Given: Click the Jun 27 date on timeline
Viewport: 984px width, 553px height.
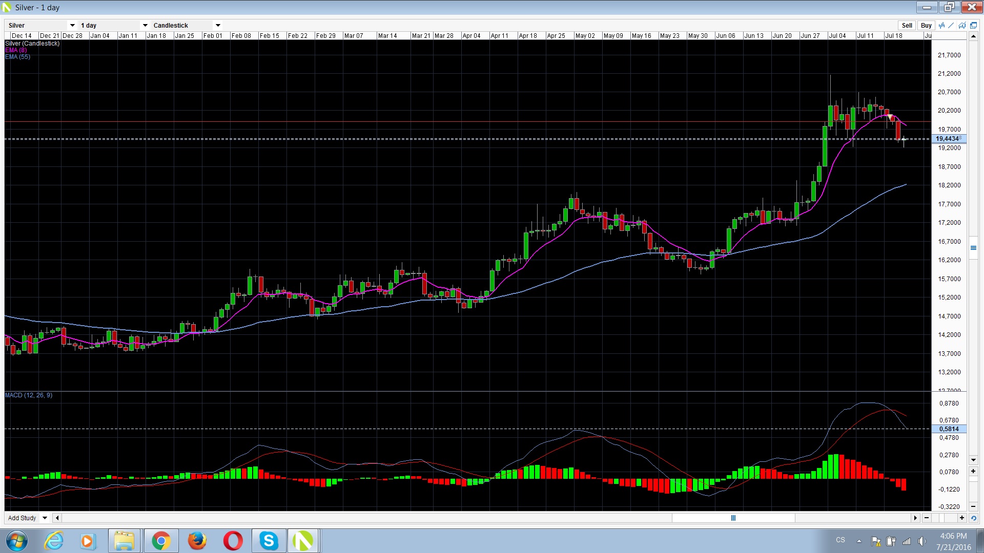Looking at the screenshot, I should [810, 36].
